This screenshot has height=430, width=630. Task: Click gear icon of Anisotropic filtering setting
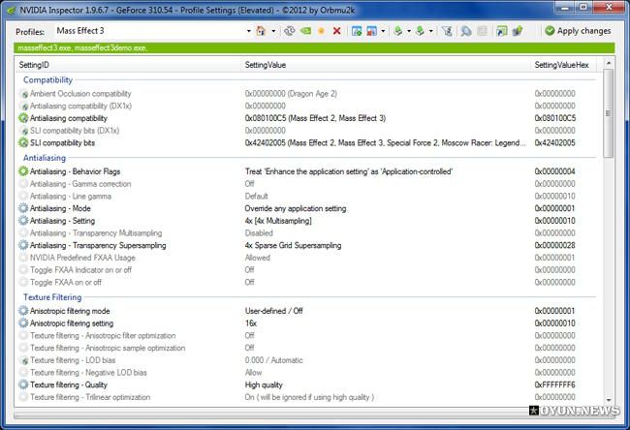pyautogui.click(x=23, y=323)
